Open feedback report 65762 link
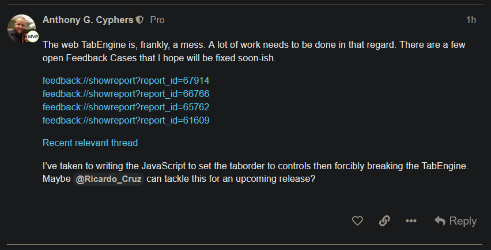 (126, 107)
